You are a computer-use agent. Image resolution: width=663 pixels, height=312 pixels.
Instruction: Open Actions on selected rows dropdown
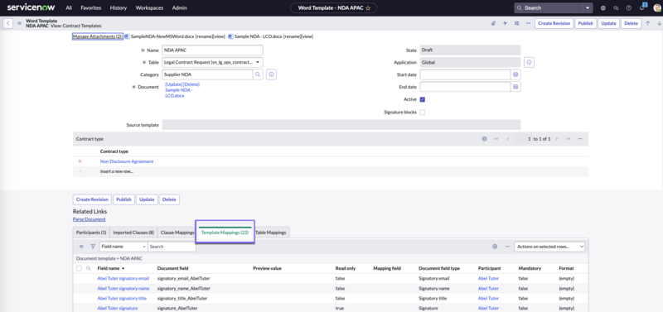(549, 247)
